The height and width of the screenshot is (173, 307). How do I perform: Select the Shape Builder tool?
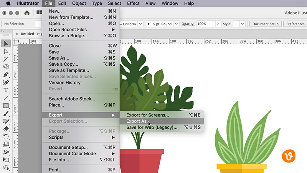[6, 168]
